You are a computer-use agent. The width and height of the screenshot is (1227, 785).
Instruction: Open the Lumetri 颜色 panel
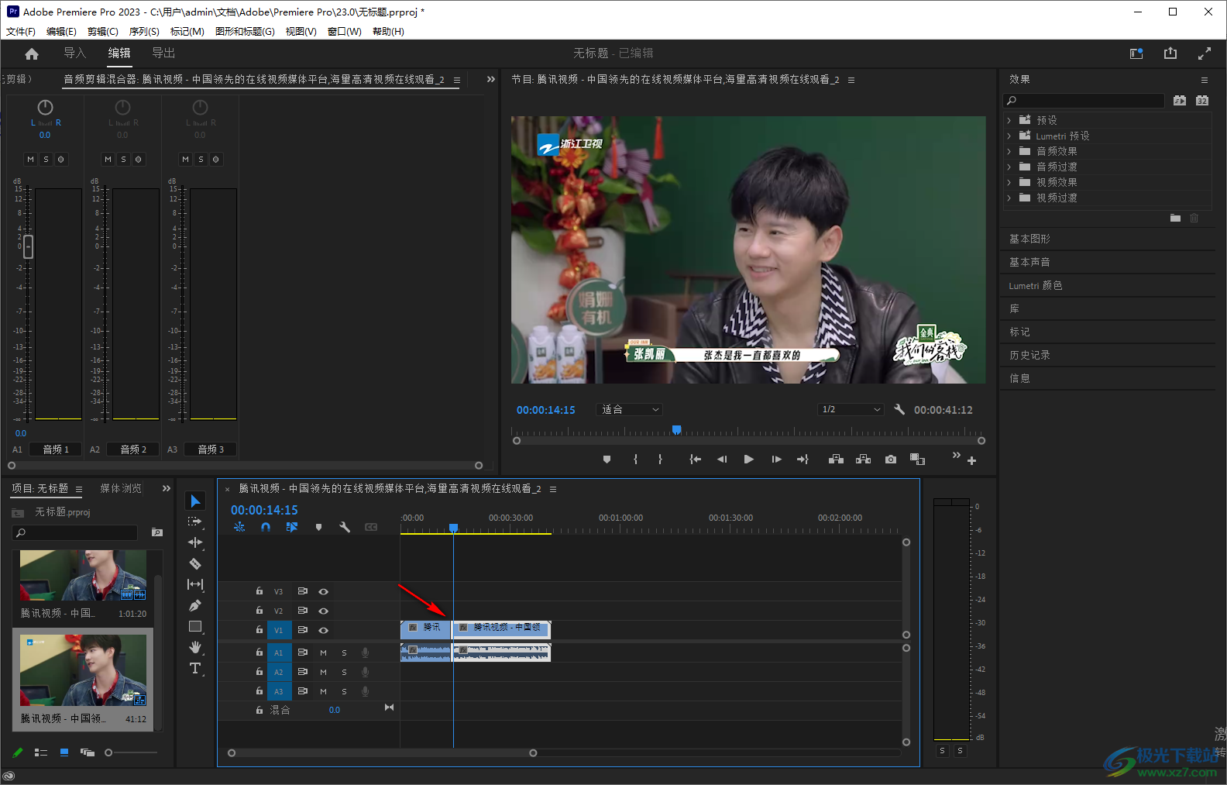click(1035, 286)
